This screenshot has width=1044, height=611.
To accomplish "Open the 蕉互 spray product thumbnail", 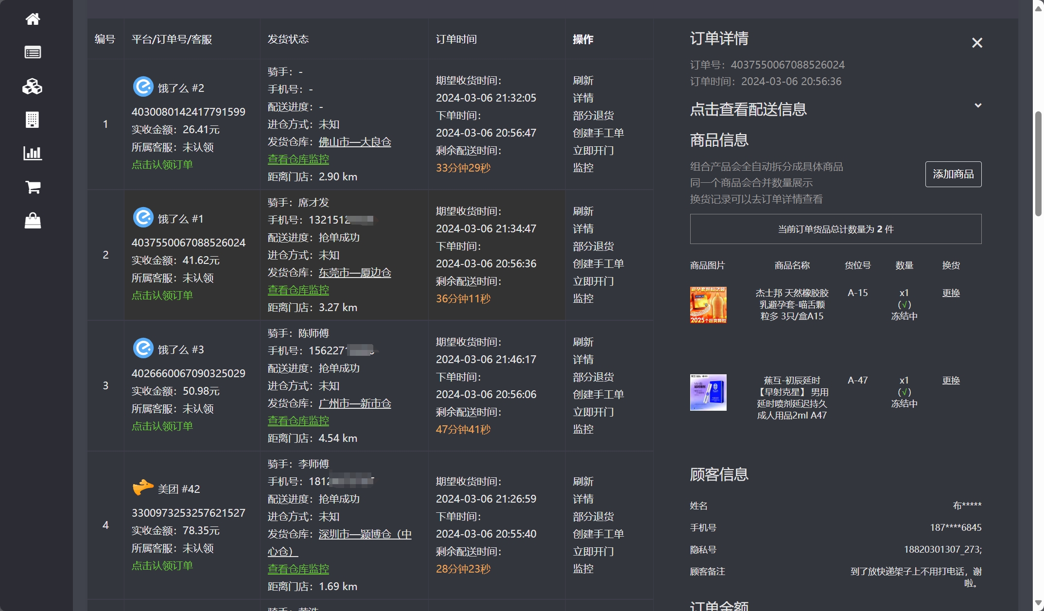I will pos(708,392).
